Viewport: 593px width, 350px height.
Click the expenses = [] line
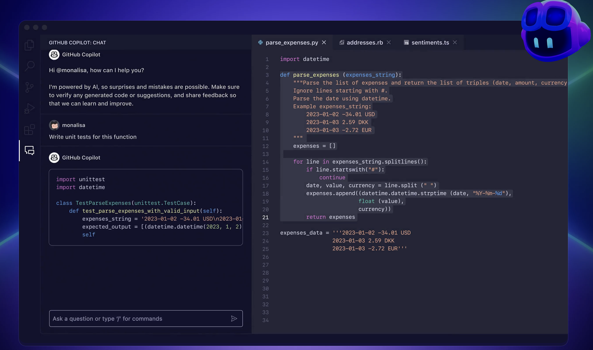pyautogui.click(x=315, y=146)
